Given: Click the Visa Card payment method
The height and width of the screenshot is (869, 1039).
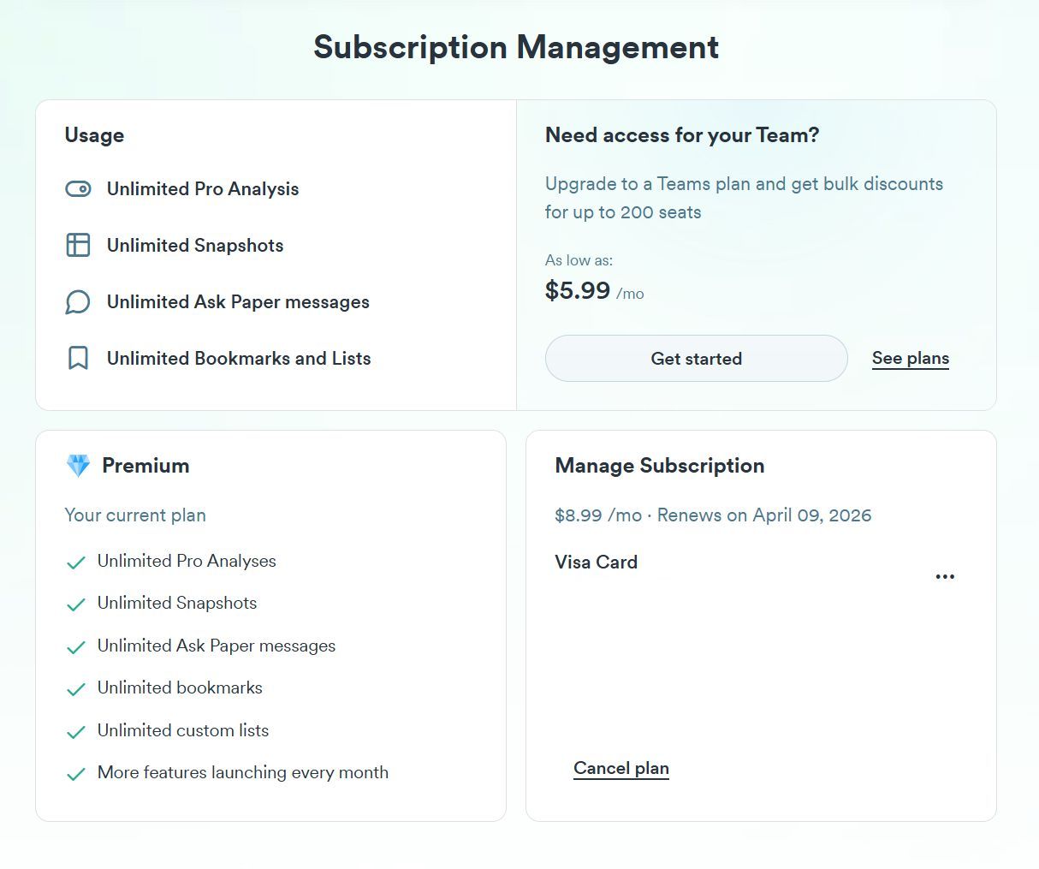Looking at the screenshot, I should click(x=597, y=562).
